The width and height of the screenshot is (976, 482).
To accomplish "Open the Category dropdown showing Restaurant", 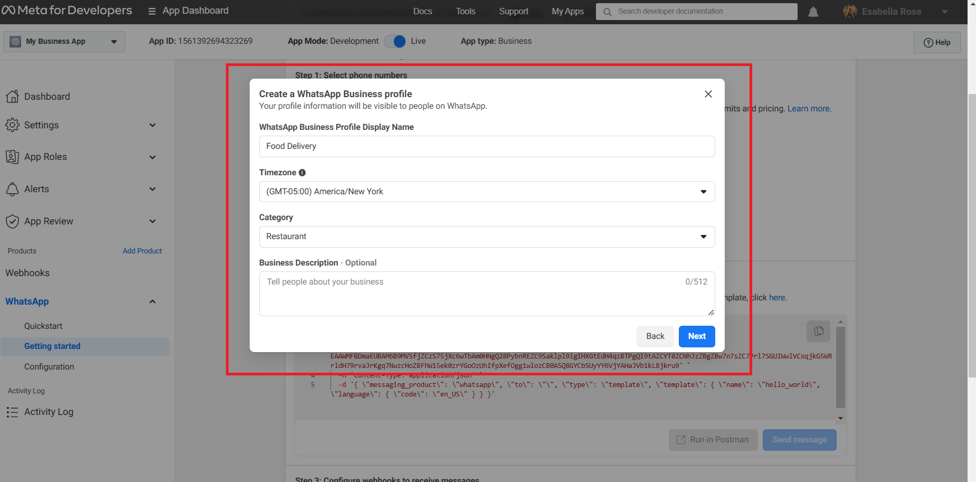I will pyautogui.click(x=487, y=237).
